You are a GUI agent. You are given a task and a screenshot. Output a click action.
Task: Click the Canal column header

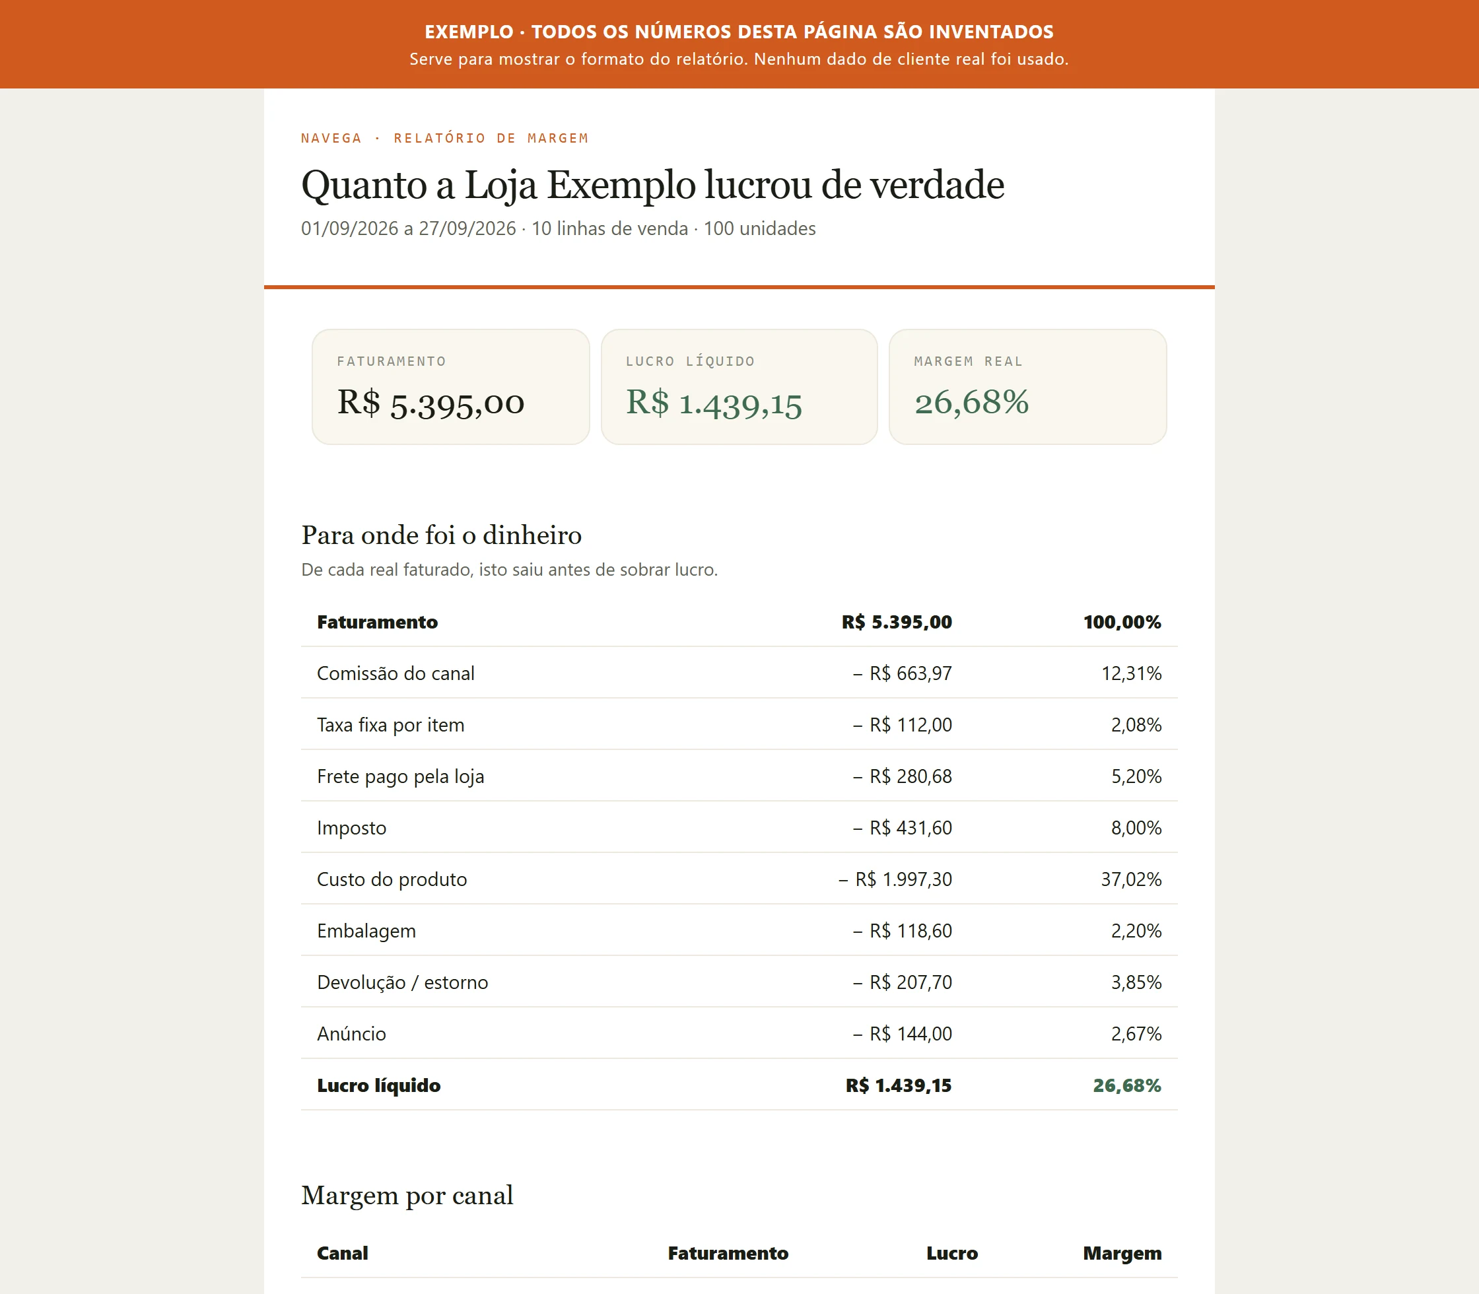coord(342,1253)
